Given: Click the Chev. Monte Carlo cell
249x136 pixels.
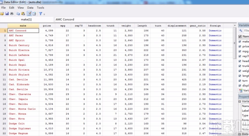Looking at the screenshot, I should (x=23, y=109).
